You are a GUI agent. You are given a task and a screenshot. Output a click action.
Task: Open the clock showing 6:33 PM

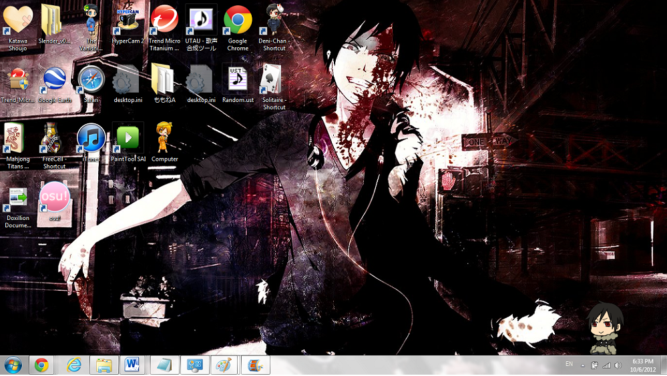643,365
